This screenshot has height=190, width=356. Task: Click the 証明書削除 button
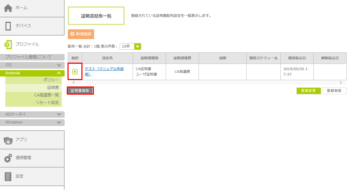click(80, 91)
